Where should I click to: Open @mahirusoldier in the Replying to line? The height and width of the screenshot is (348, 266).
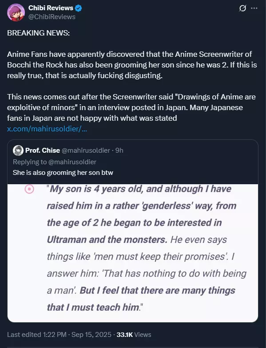click(72, 162)
